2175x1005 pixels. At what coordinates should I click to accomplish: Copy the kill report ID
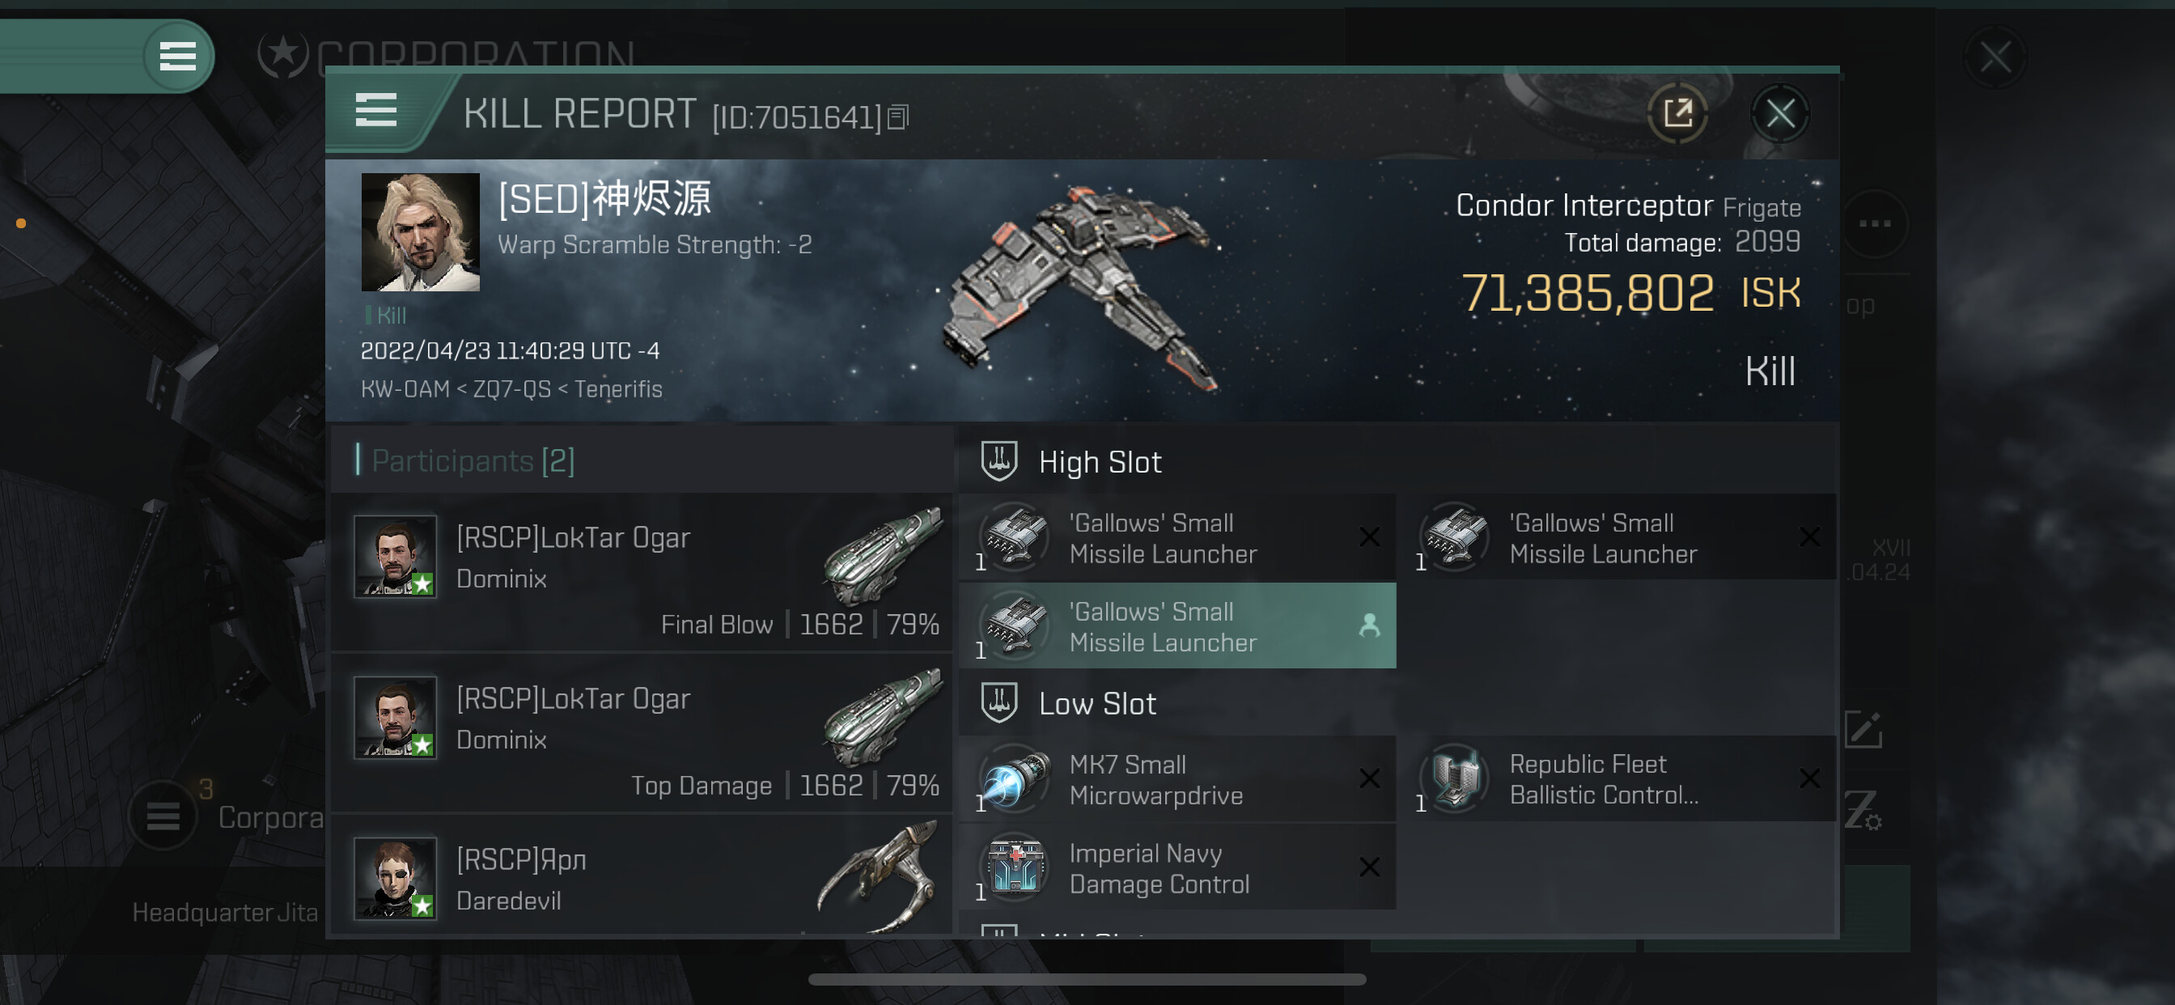(x=897, y=117)
